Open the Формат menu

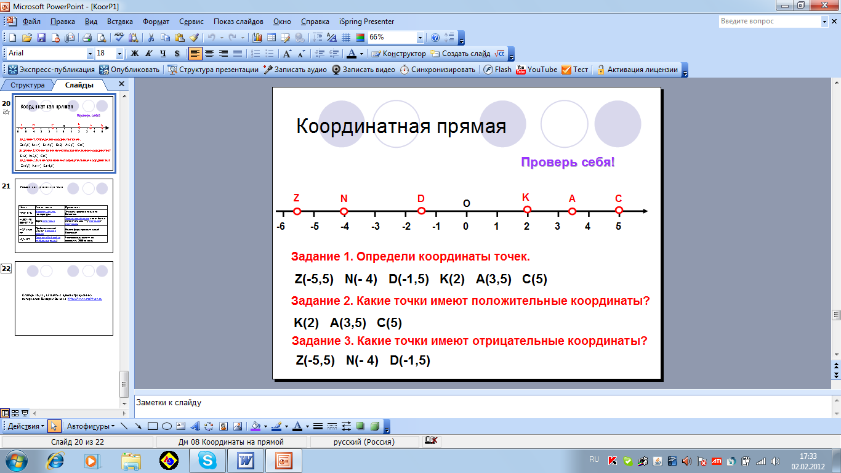click(x=156, y=21)
